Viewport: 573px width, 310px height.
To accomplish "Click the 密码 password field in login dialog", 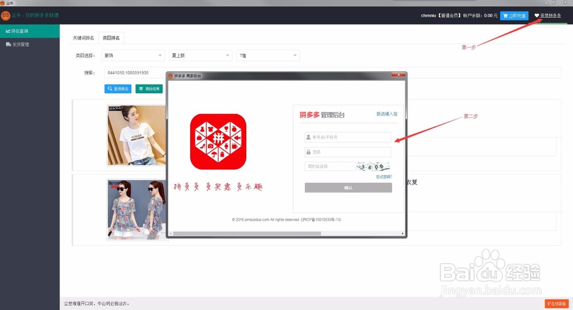I will click(x=348, y=152).
